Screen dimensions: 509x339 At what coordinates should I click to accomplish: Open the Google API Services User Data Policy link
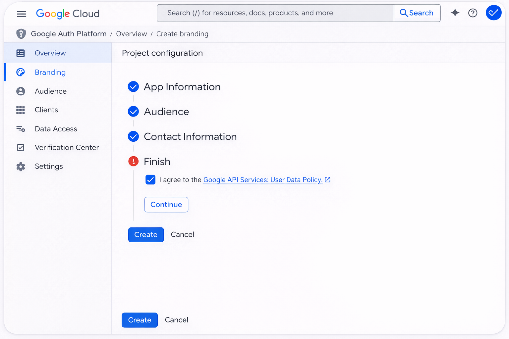click(x=263, y=180)
